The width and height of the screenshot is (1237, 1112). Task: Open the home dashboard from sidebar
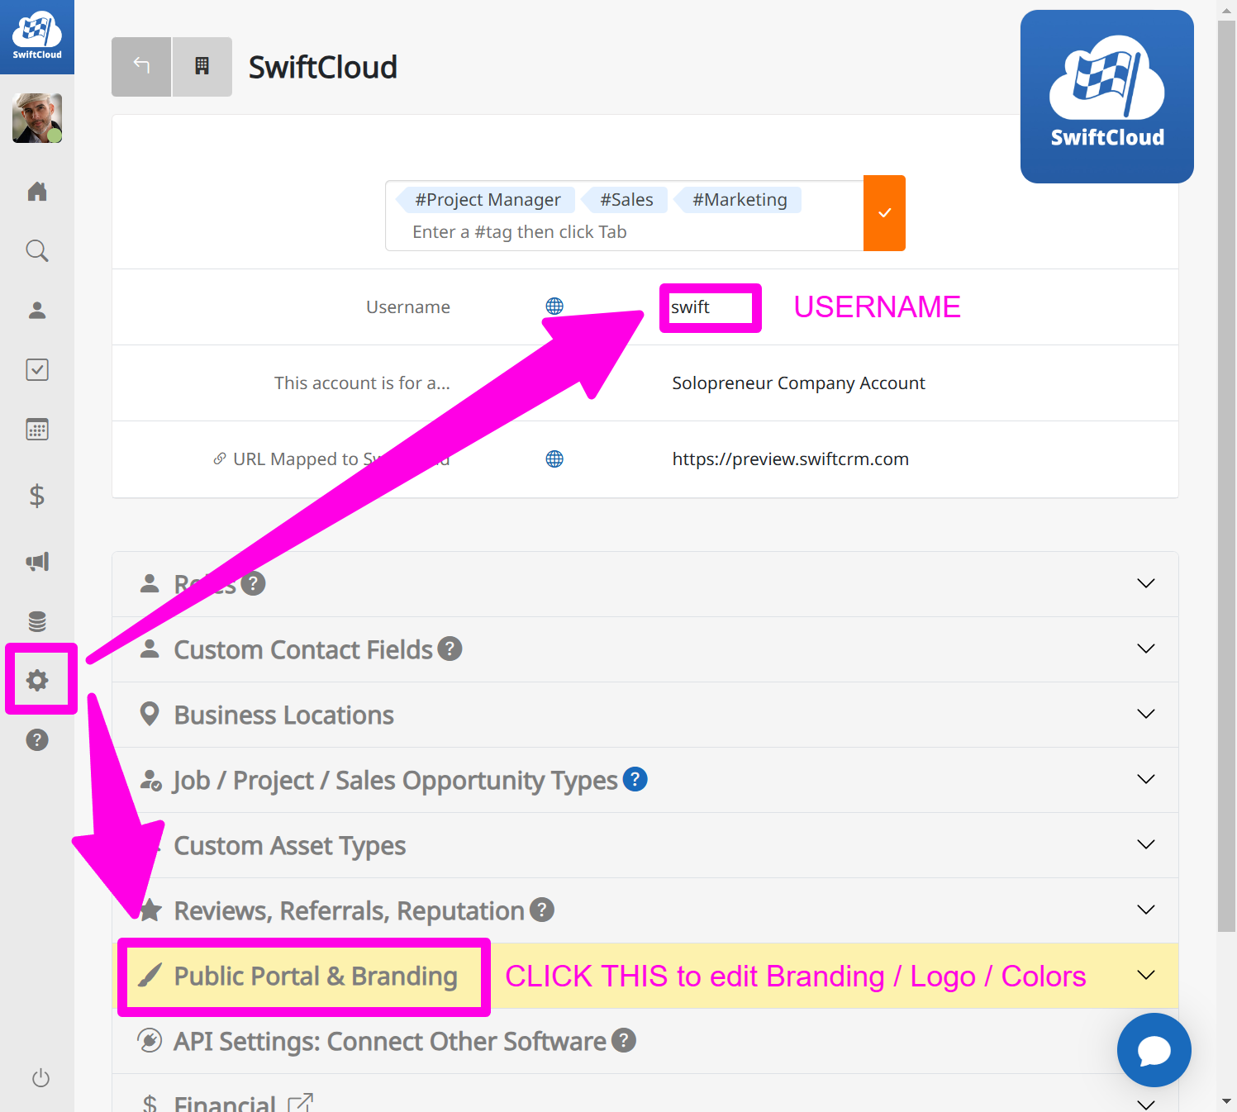(x=37, y=191)
